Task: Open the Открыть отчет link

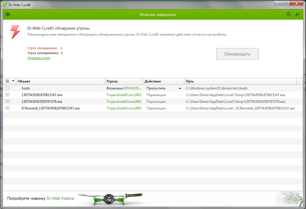Action: pyautogui.click(x=39, y=58)
